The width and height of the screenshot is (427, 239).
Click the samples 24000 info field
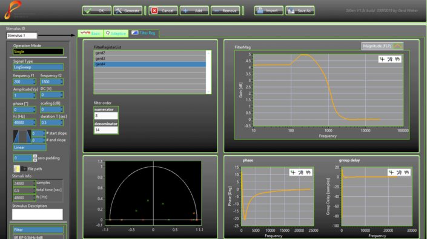[23, 183]
